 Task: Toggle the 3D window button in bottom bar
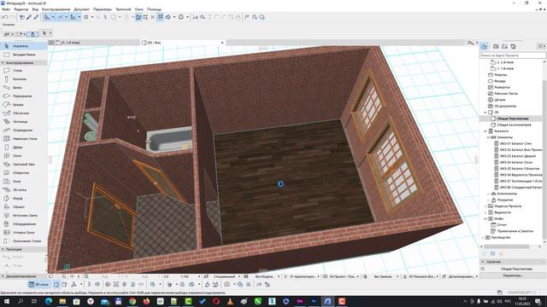38,284
